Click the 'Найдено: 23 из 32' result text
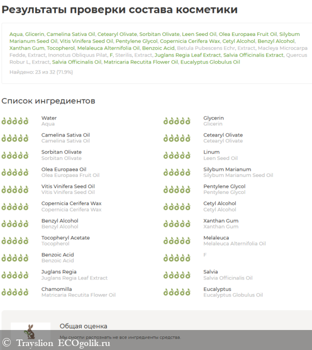 (x=41, y=72)
